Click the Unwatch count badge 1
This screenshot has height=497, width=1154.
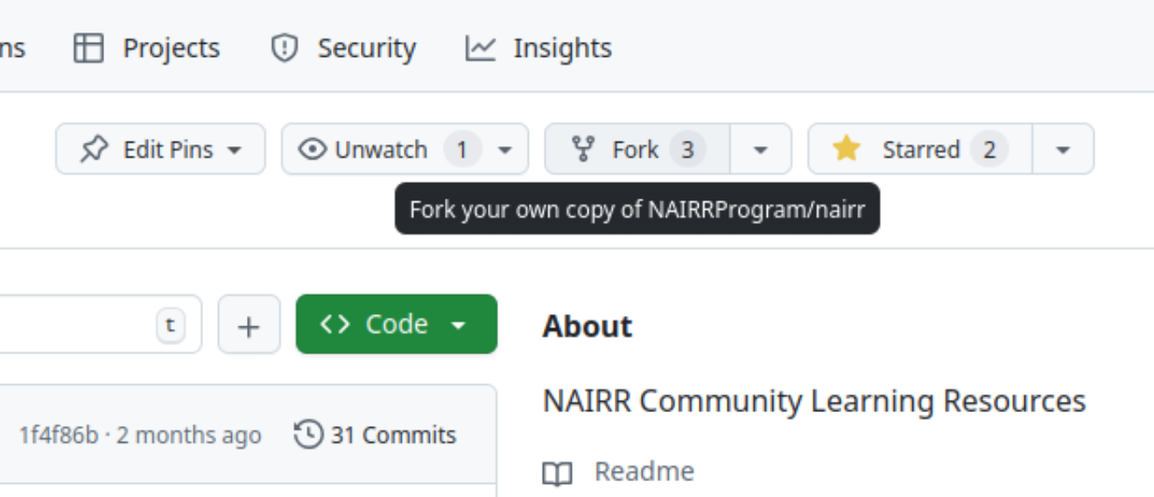tap(461, 150)
